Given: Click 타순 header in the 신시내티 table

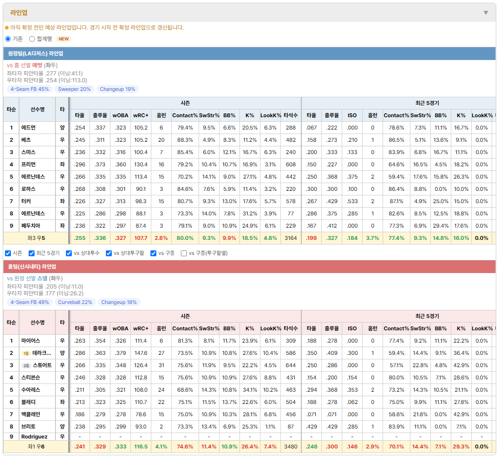Looking at the screenshot, I should [11, 323].
